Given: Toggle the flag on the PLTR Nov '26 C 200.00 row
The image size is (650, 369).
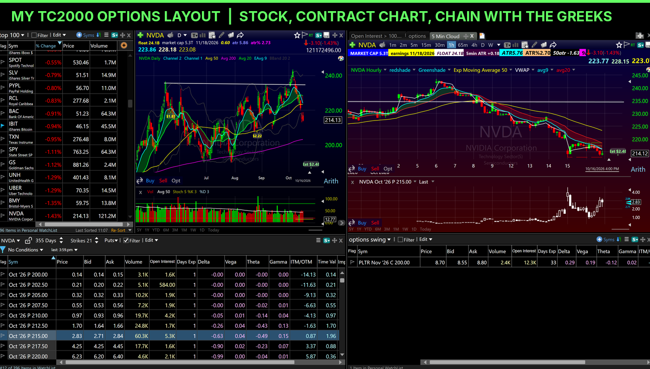Looking at the screenshot, I should click(x=352, y=262).
